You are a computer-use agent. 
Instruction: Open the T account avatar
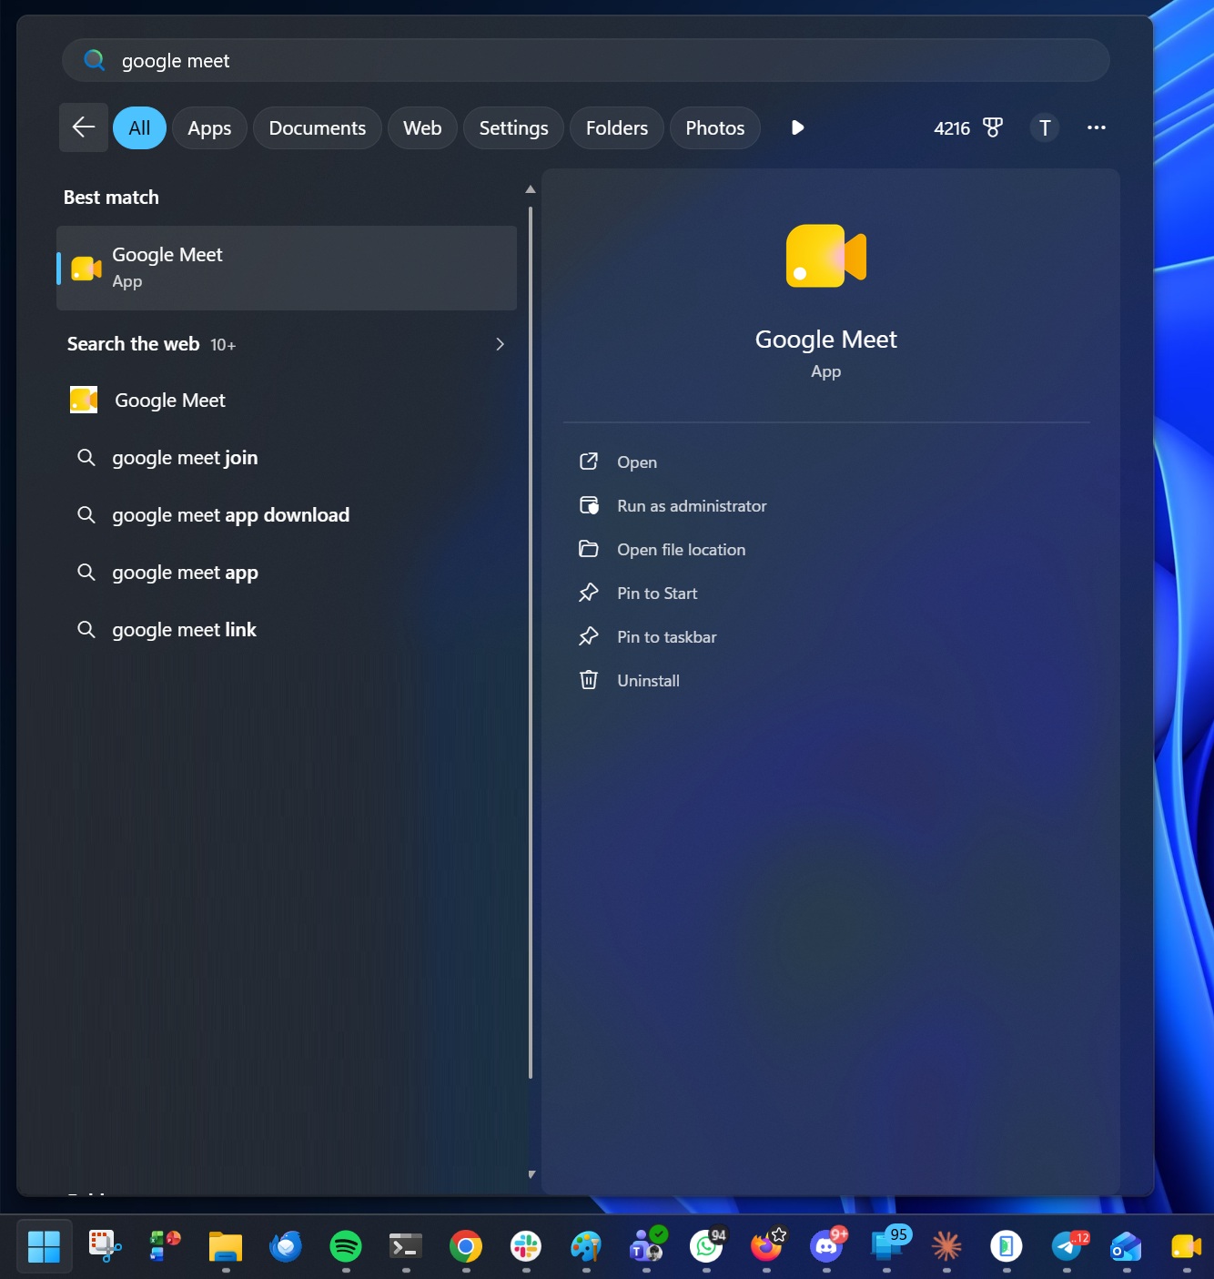1045,127
